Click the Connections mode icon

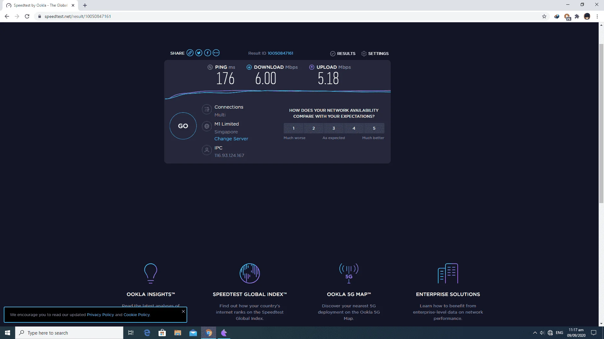click(x=207, y=109)
